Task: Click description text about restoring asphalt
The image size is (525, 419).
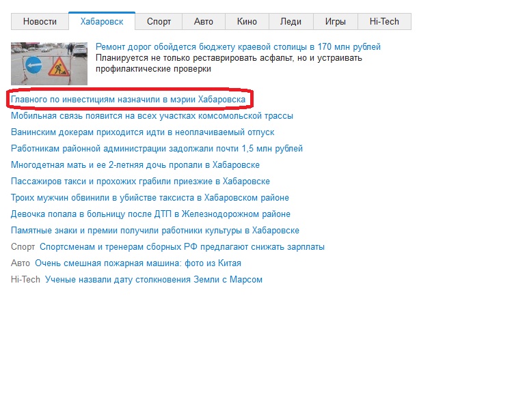Action: click(229, 63)
